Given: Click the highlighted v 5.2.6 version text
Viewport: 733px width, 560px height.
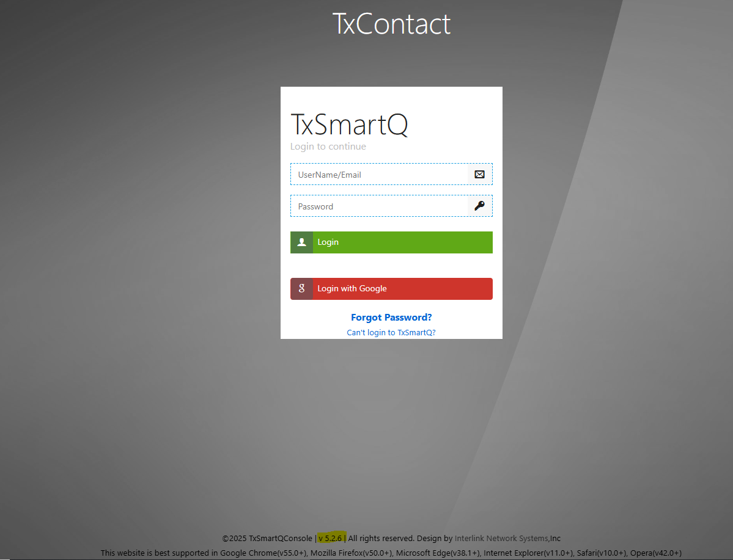Looking at the screenshot, I should 330,539.
